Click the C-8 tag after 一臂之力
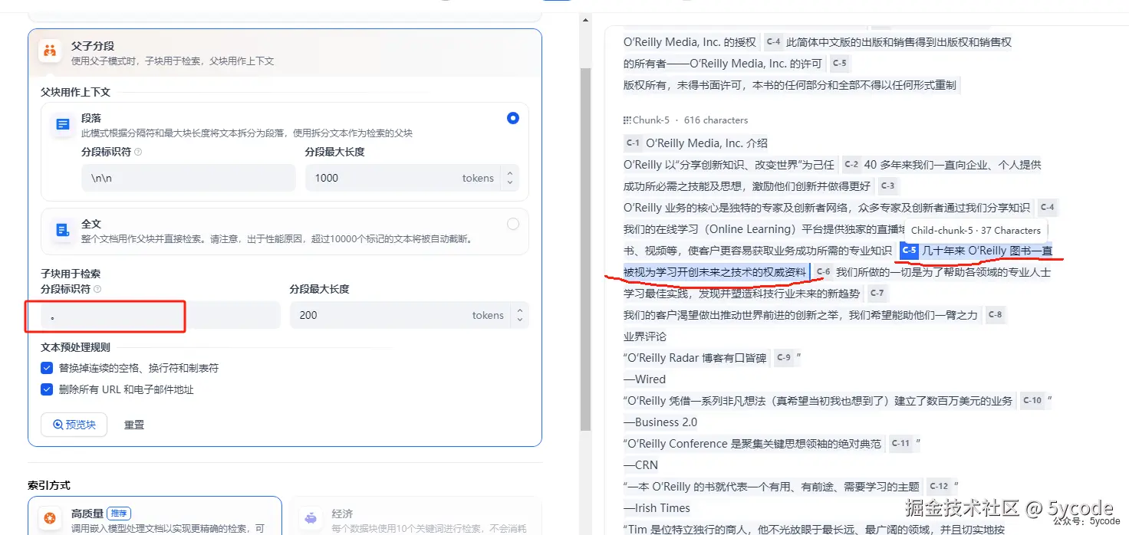1129x535 pixels. point(995,315)
